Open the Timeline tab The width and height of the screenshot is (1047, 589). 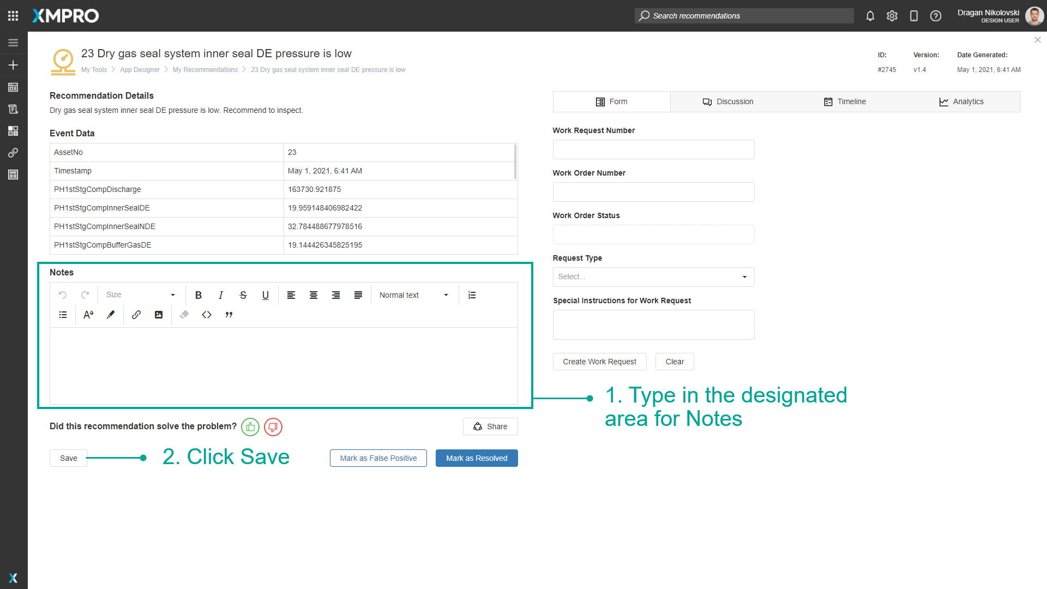click(x=845, y=102)
